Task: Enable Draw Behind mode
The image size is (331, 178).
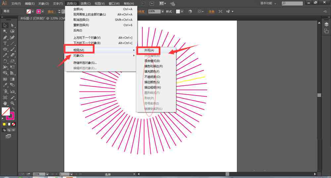Action: [9, 130]
